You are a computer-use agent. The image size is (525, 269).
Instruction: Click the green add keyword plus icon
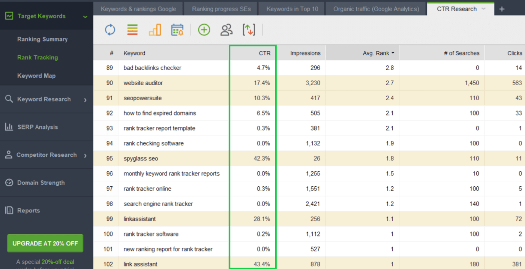click(204, 30)
